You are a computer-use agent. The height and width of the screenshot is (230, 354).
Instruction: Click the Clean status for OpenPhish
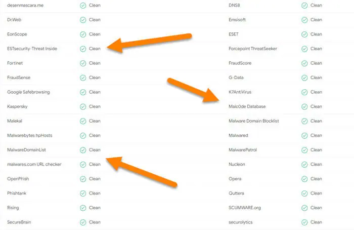click(95, 179)
